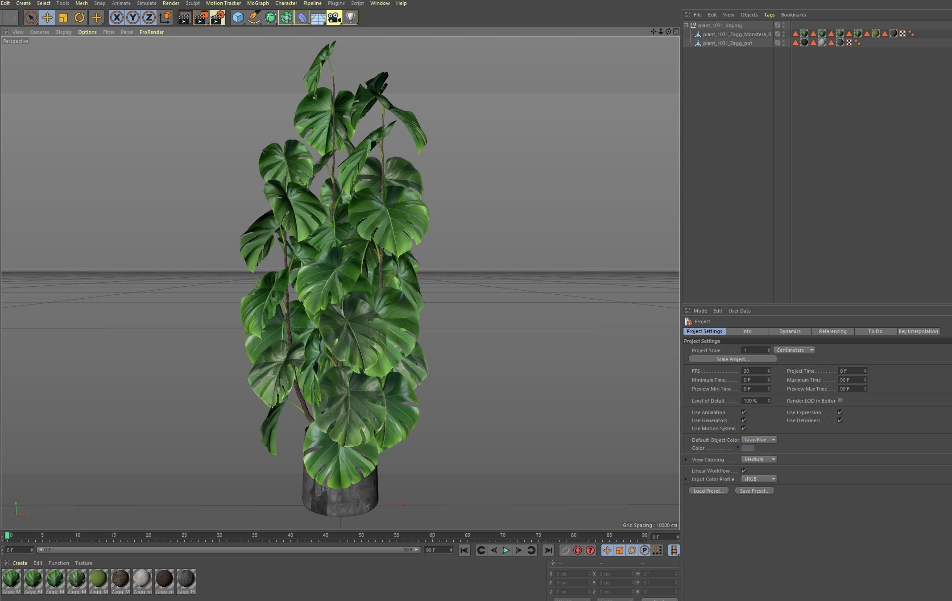
Task: Click the Floor environment icon
Action: 318,17
